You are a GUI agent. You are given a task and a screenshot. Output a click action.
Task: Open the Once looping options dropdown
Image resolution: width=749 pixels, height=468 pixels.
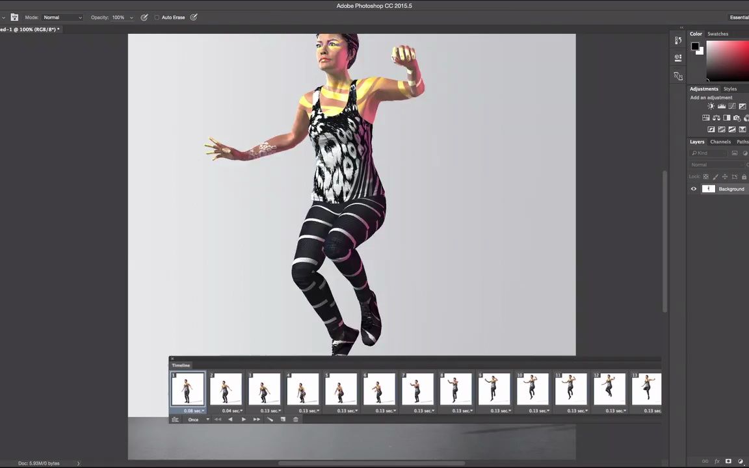click(x=195, y=419)
